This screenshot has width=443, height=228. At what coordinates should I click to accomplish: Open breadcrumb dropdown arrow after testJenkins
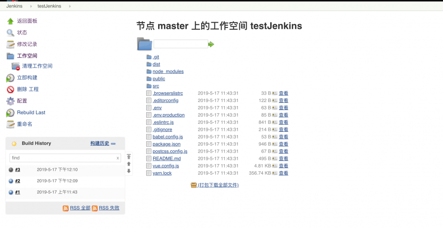click(x=70, y=6)
